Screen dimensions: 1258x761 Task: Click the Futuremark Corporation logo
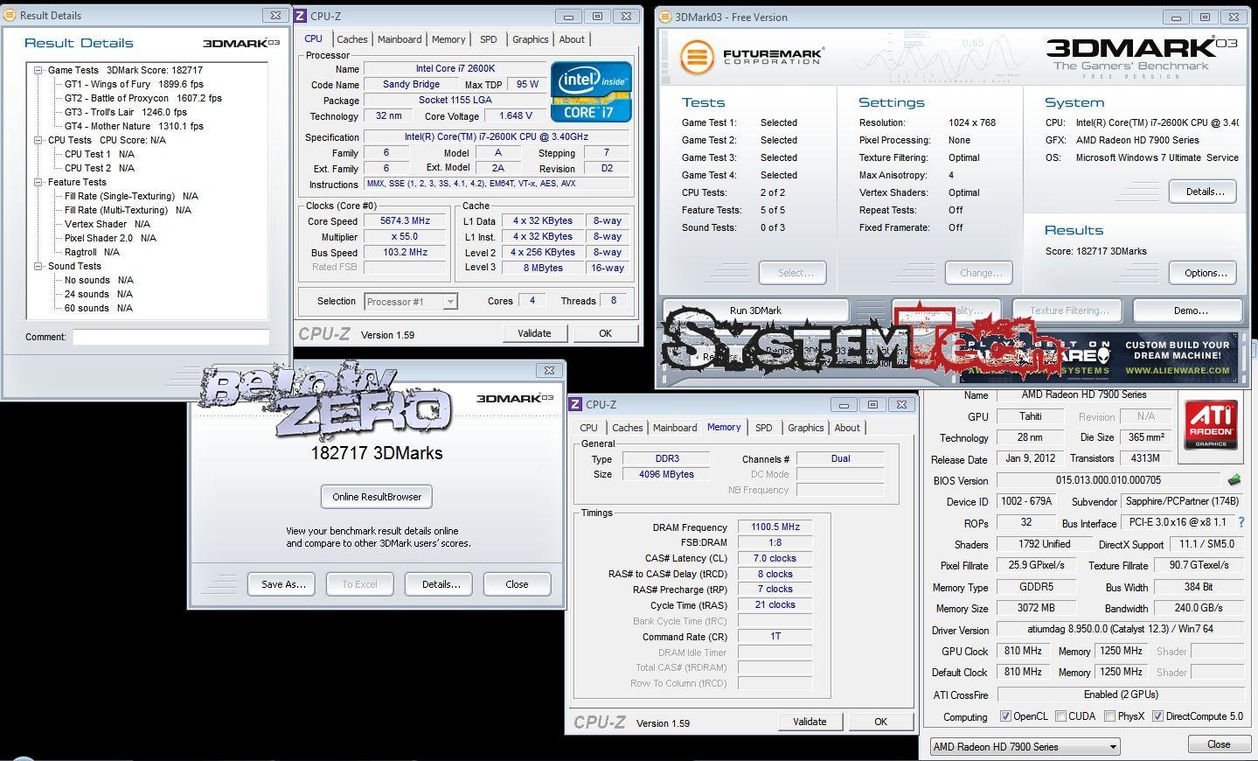751,57
